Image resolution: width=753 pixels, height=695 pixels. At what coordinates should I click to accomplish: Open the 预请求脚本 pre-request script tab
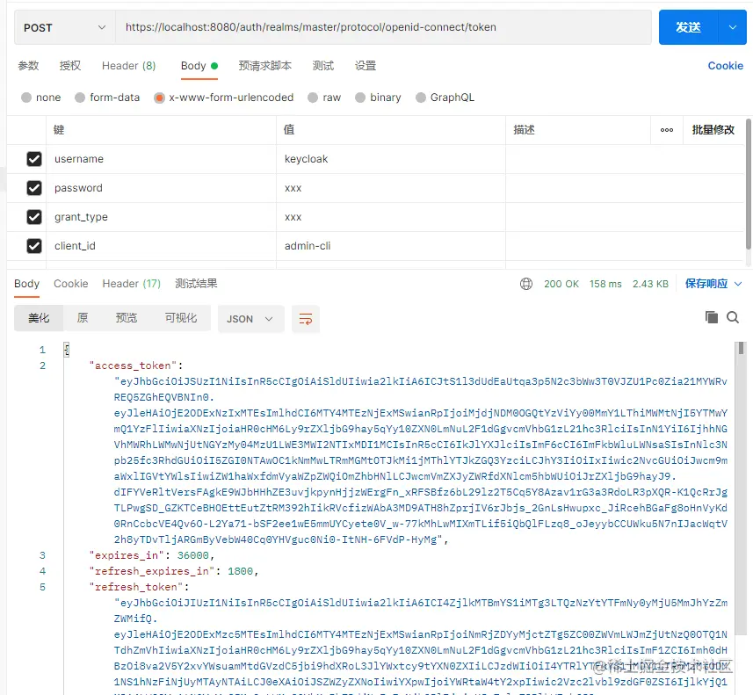coord(265,66)
